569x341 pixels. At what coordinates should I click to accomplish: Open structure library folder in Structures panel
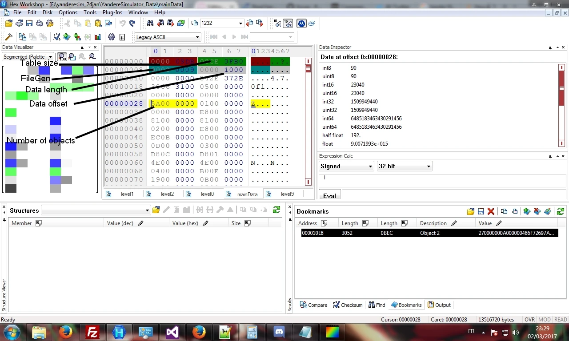coord(156,210)
